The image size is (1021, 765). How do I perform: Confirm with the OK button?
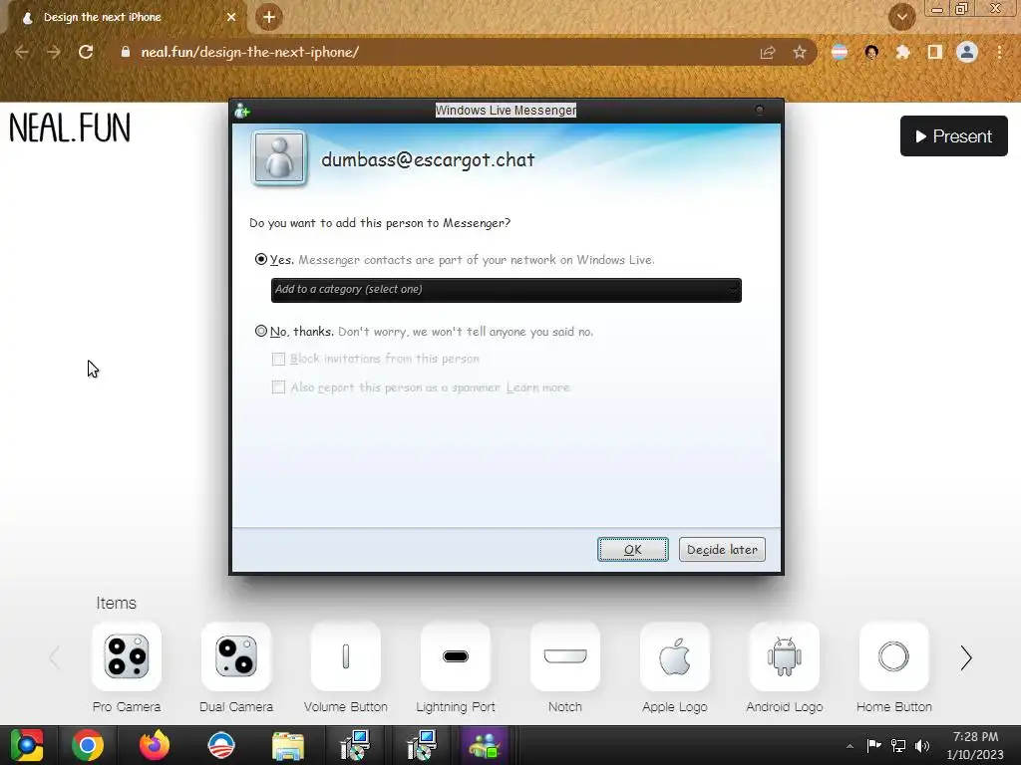click(633, 550)
